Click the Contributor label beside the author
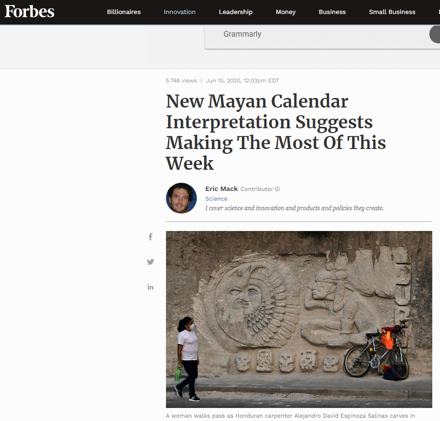The width and height of the screenshot is (440, 421). [257, 189]
